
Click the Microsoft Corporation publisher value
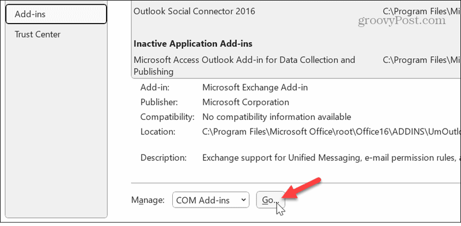coord(246,102)
